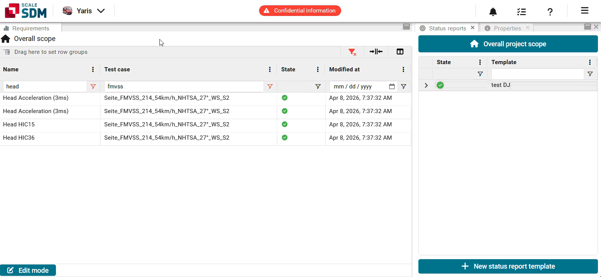Open the hamburger main menu
Screen dimensions: 601x277
585,11
